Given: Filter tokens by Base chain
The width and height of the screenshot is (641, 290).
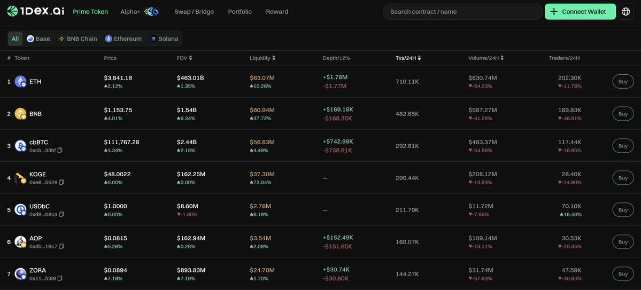Looking at the screenshot, I should pyautogui.click(x=38, y=39).
